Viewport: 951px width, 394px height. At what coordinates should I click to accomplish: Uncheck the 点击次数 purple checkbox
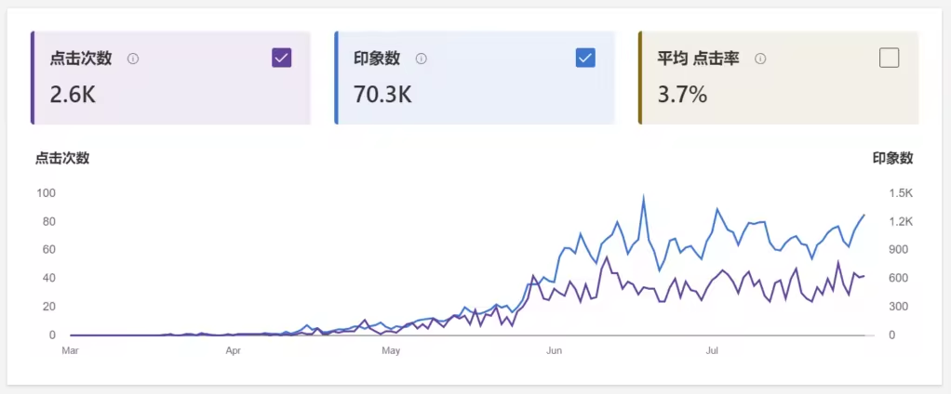pyautogui.click(x=281, y=59)
